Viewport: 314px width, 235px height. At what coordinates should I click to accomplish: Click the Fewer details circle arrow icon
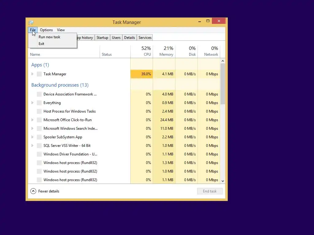33,191
